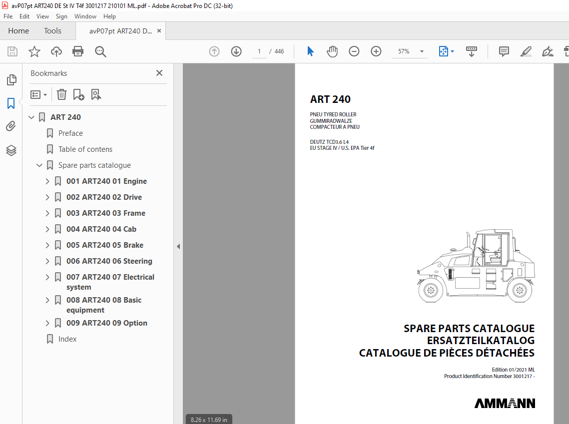Collapse Spare parts catalogue bookmark

[39, 165]
